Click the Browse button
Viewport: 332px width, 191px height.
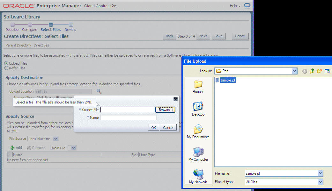pyautogui.click(x=166, y=110)
